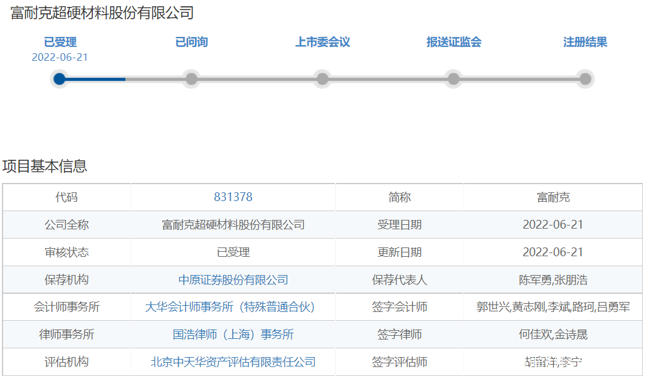646x379 pixels.
Task: Click the 注册结果 progress step dot
Action: (585, 79)
